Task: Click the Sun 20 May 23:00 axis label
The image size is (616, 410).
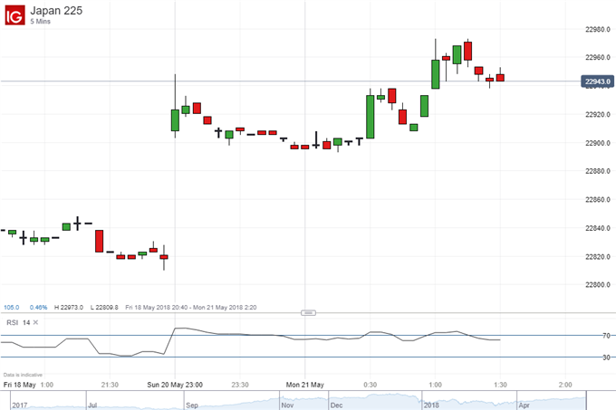Action: click(175, 385)
